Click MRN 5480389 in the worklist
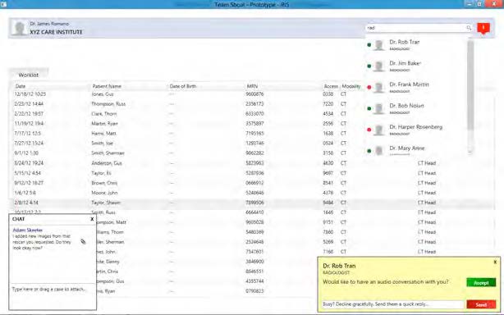The height and width of the screenshot is (315, 504). click(254, 232)
